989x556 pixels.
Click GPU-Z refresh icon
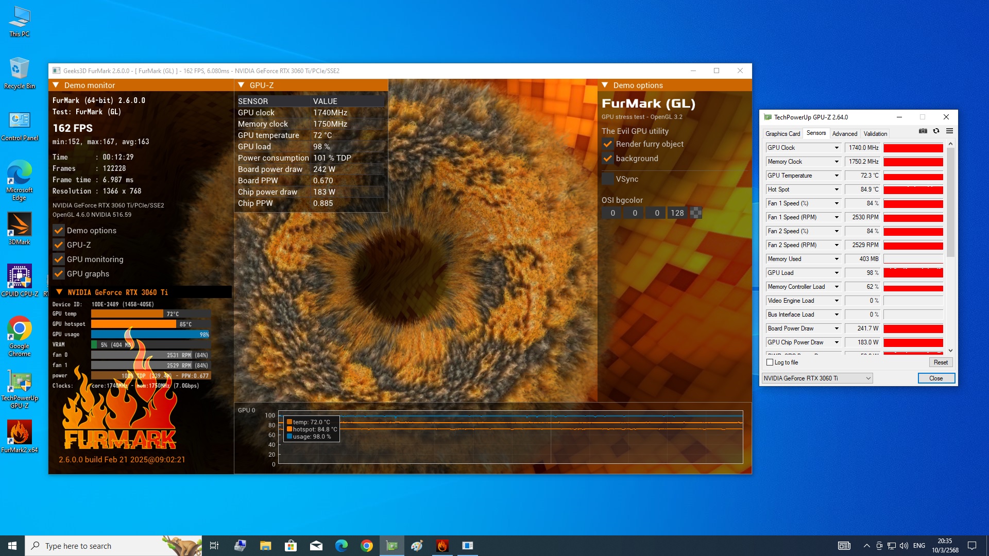tap(936, 131)
